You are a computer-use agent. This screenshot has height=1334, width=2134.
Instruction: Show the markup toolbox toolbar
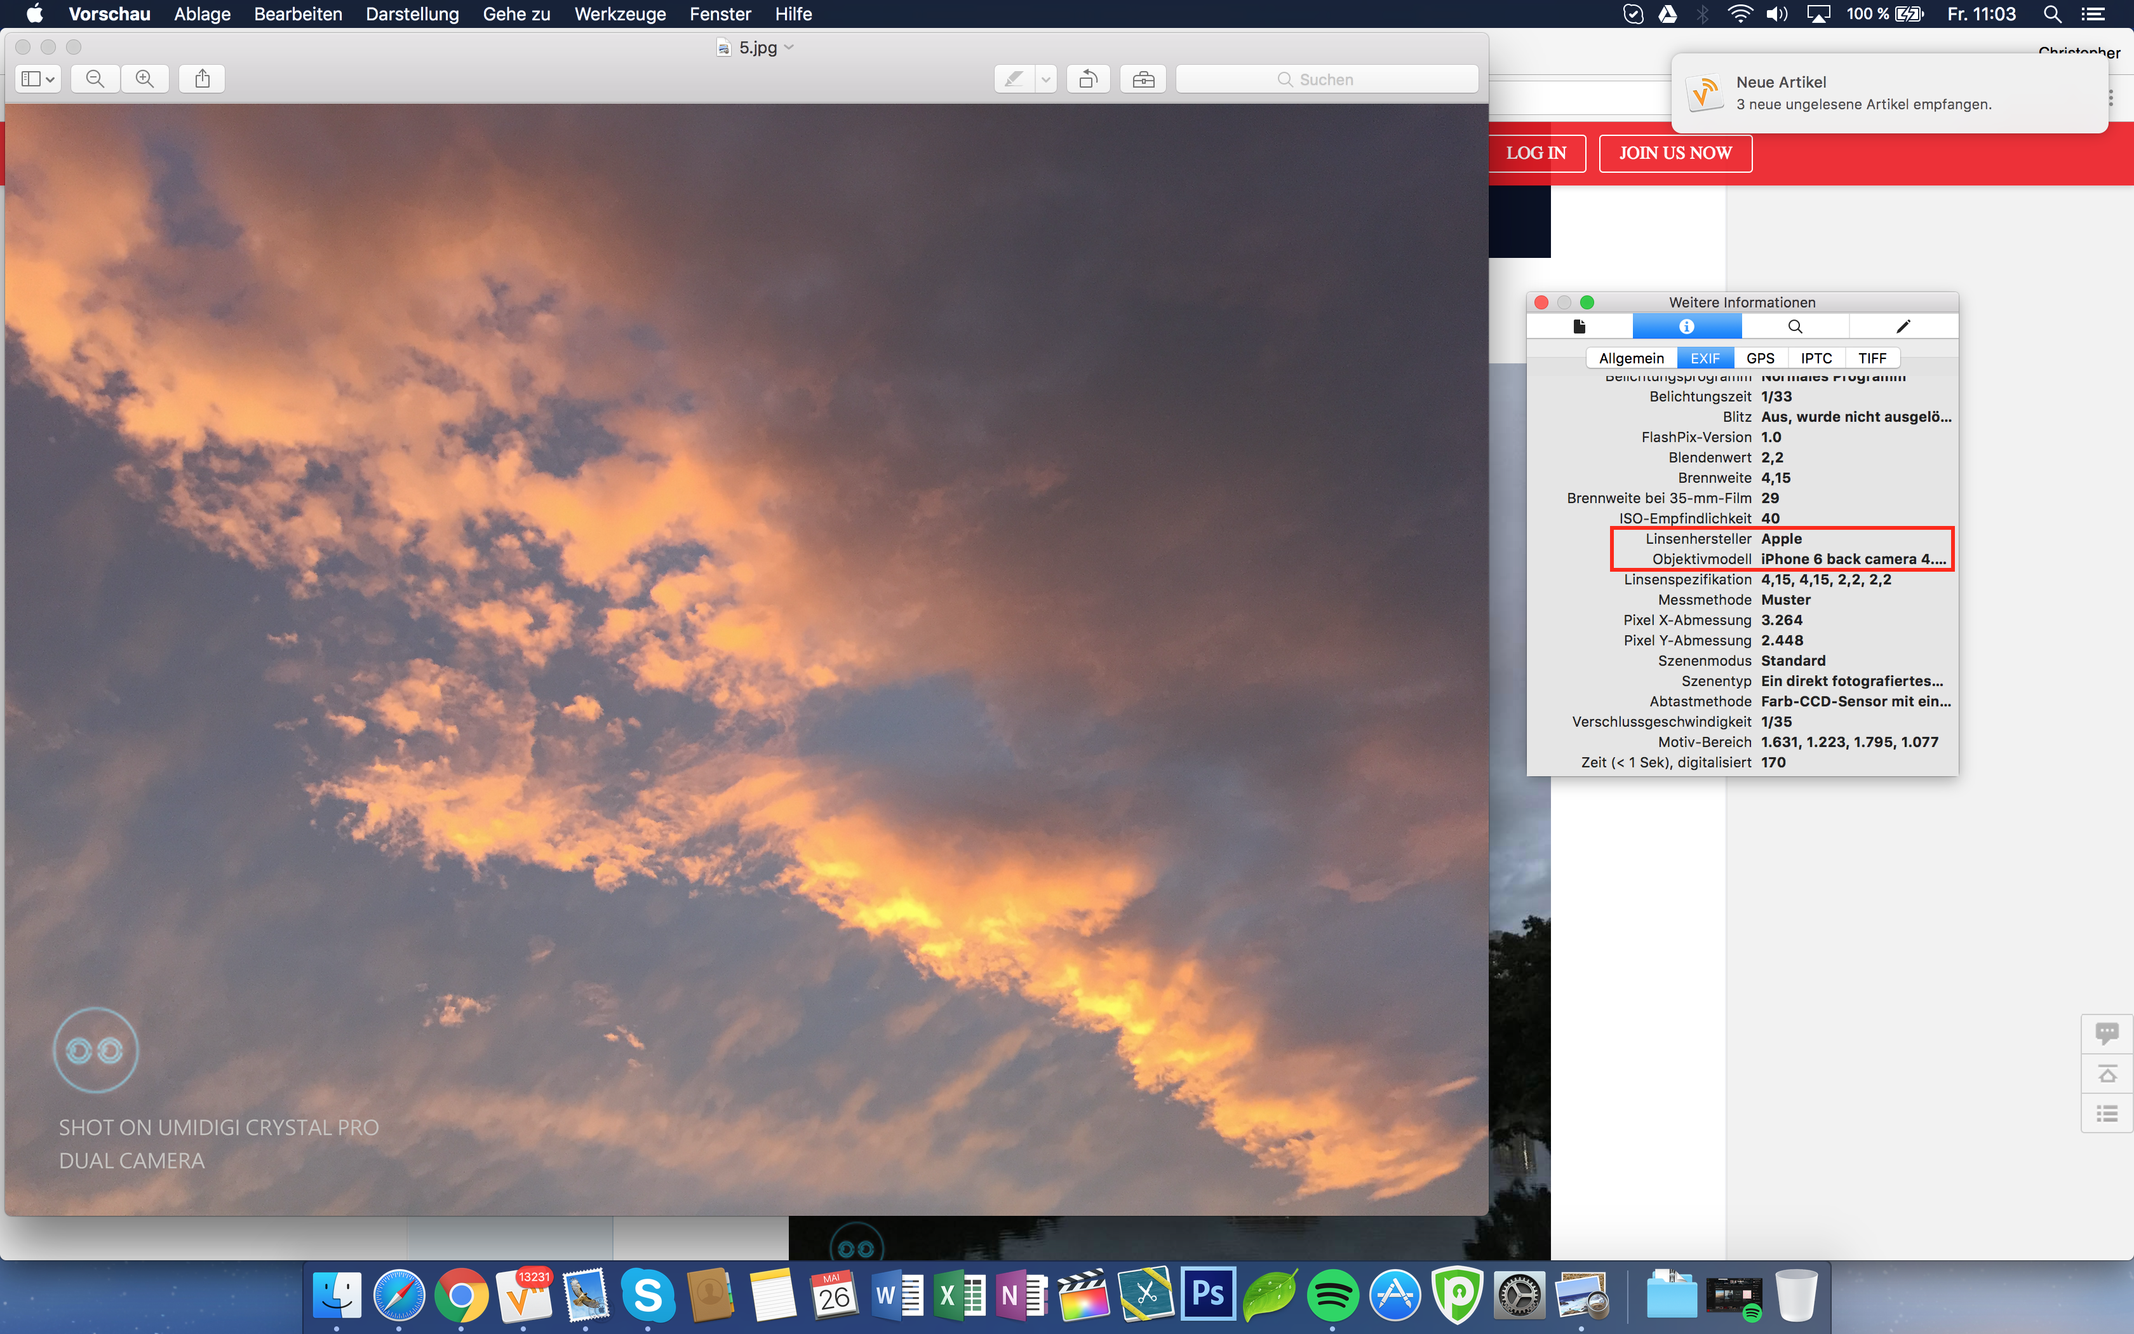pos(1144,79)
